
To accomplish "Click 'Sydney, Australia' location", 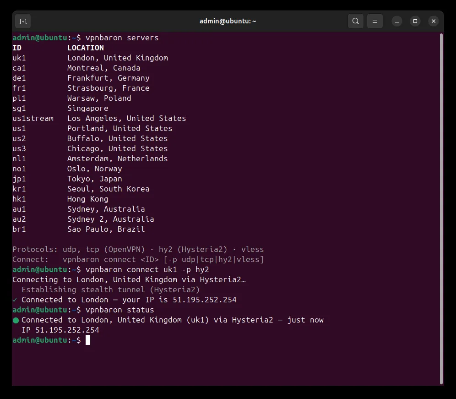I will 106,209.
